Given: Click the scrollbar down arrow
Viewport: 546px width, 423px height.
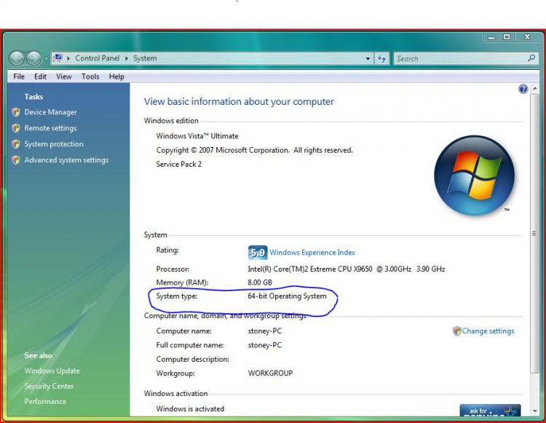Looking at the screenshot, I should (534, 411).
